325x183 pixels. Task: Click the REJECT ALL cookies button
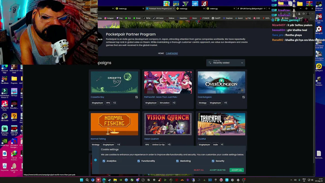click(199, 170)
